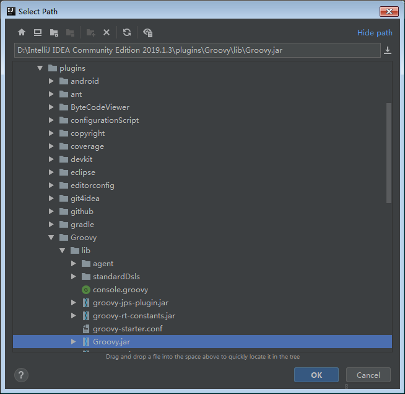Select the copyright folder label
405x394 pixels.
87,133
